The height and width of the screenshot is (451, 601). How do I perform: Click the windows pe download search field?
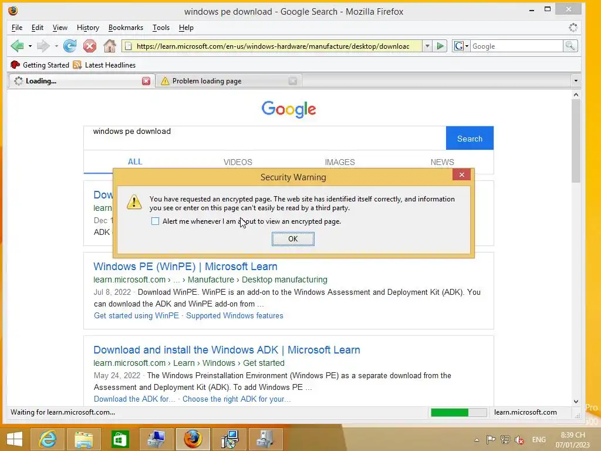click(265, 138)
